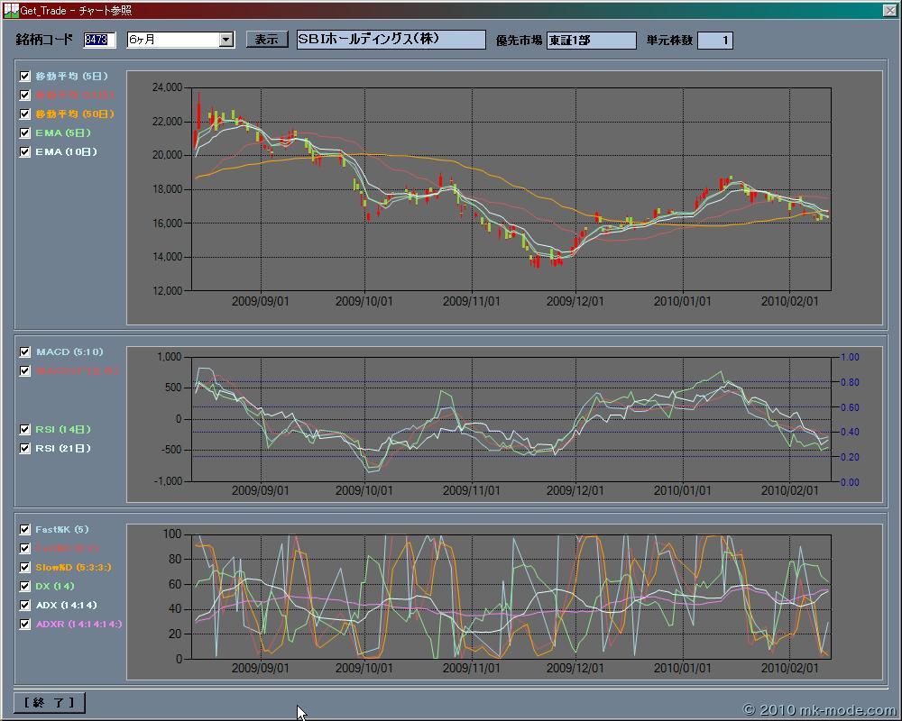Image resolution: width=902 pixels, height=721 pixels.
Task: Disable the EMA (5日) overlay checkbox
Action: click(25, 133)
